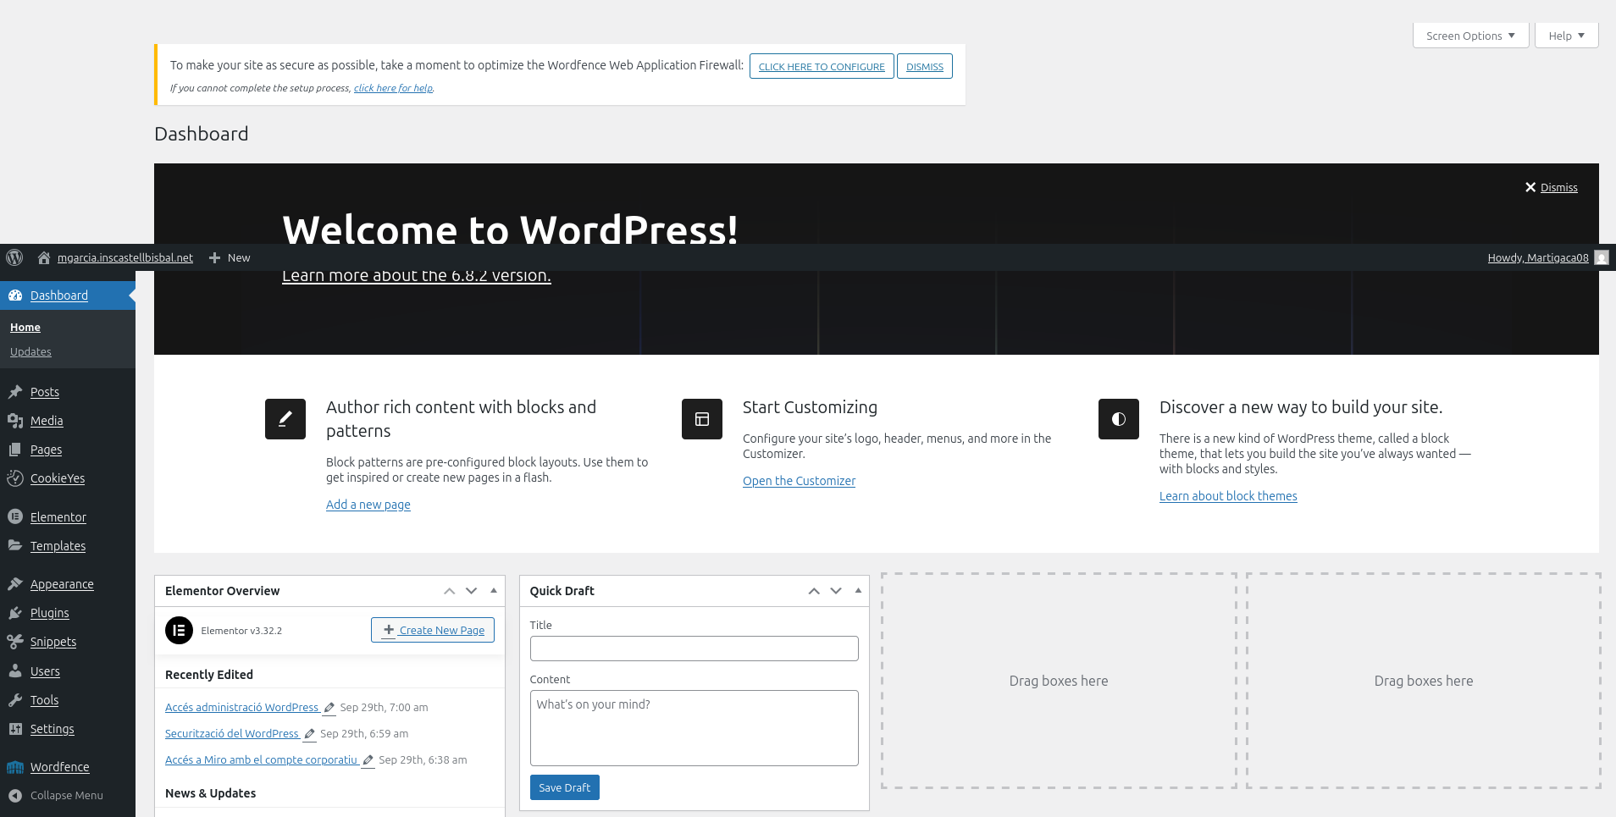
Task: Click the pencil icon beside Securització del WordPress
Action: (310, 734)
